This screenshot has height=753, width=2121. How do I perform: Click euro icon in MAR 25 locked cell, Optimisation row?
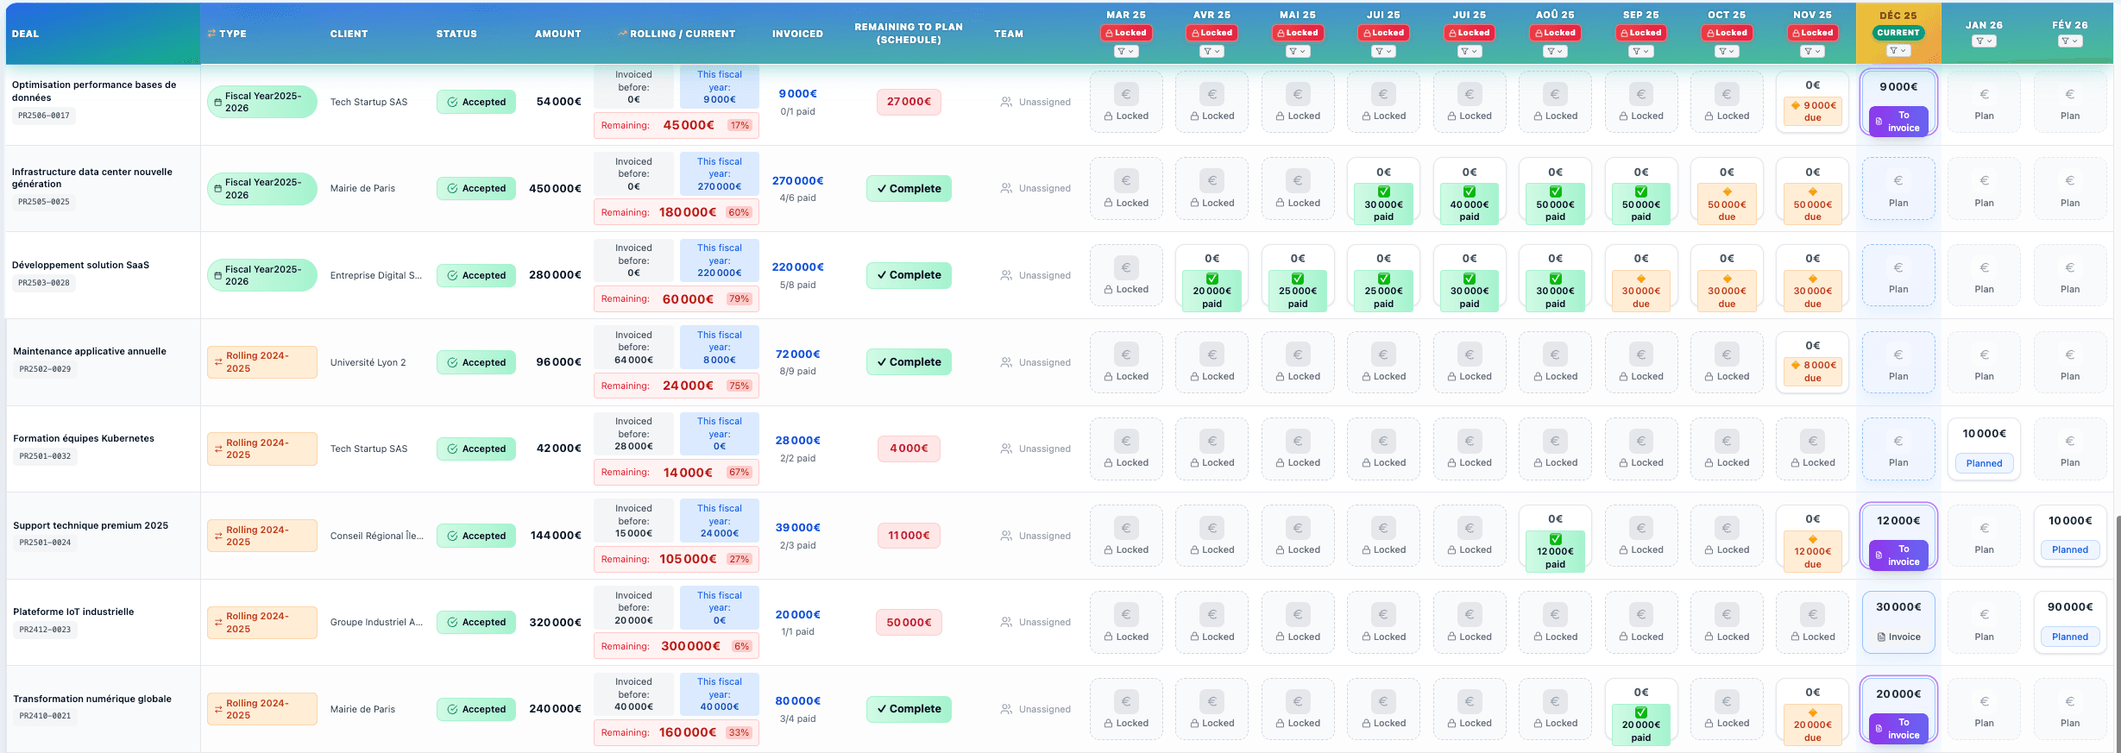tap(1126, 94)
